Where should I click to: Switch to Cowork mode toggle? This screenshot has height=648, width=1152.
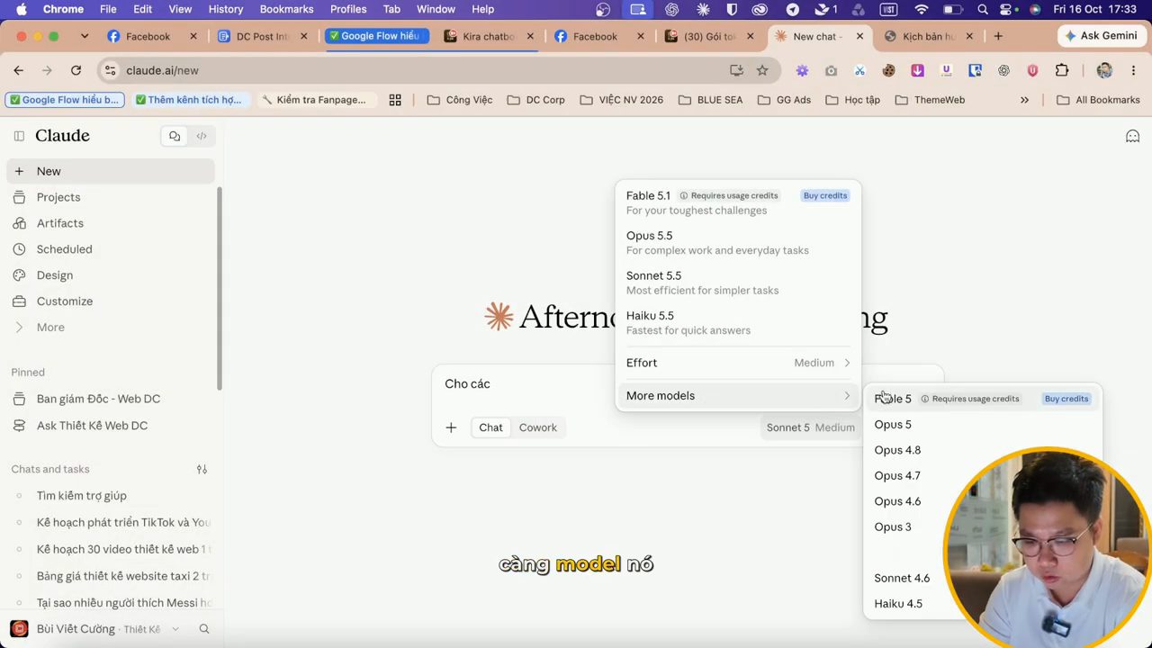tap(537, 427)
